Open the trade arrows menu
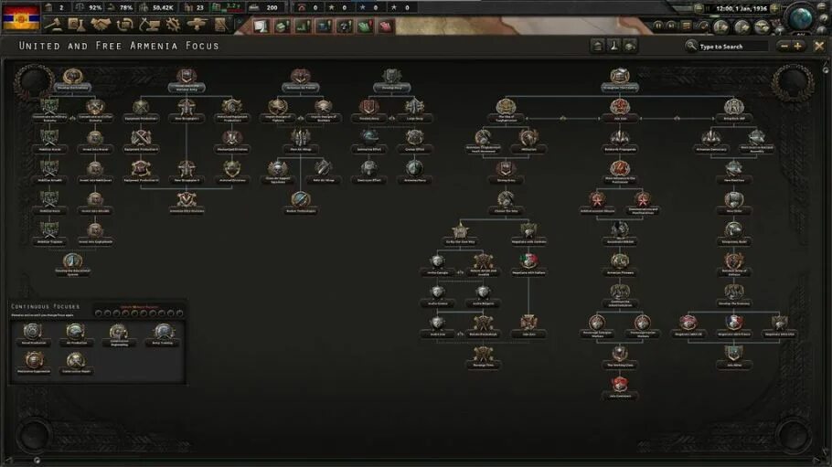The image size is (832, 467). (124, 25)
